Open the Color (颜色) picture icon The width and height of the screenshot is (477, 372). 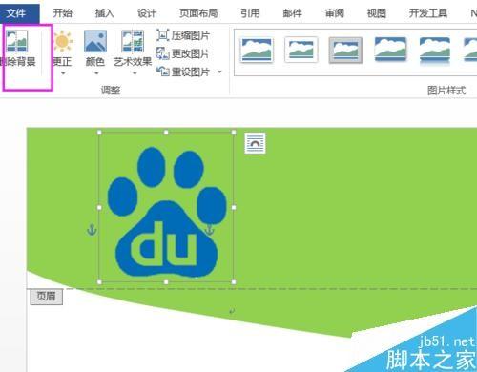click(x=95, y=41)
